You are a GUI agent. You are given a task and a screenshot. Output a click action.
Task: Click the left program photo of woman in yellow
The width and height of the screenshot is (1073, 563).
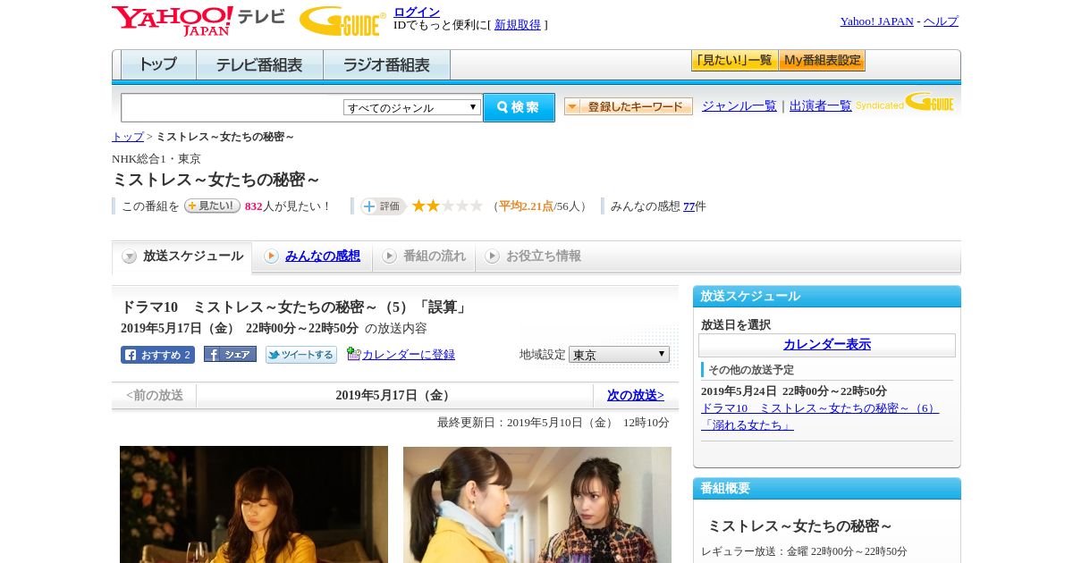pyautogui.click(x=254, y=504)
